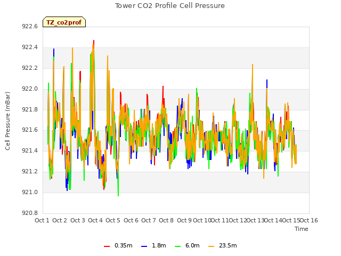Click the 921.4 y-axis tick label
Screen dimensions: 341x256
point(30,150)
